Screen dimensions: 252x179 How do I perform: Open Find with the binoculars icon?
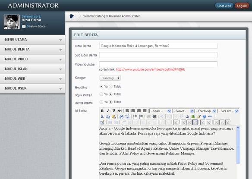[x=122, y=116]
